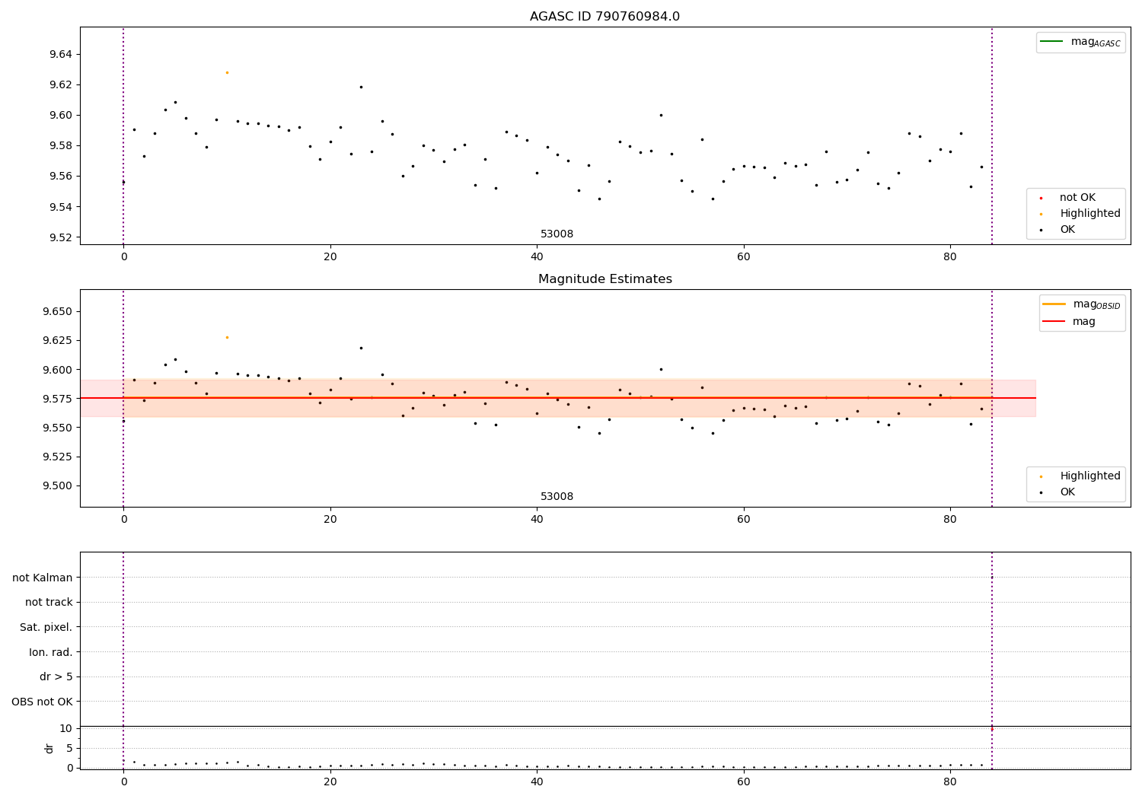Click the red dr point at the right dotted line

point(991,729)
